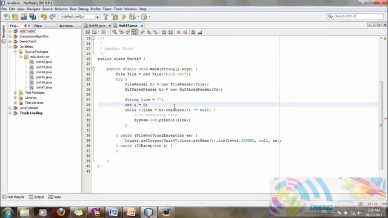This screenshot has height=218, width=388.
Task: Click the Shift Line Left icon
Action: pos(164,32)
